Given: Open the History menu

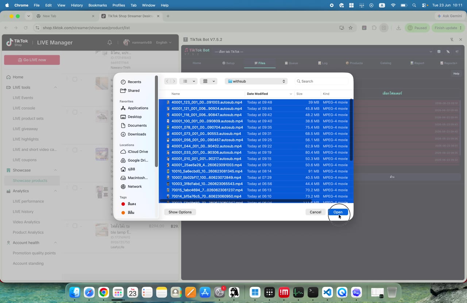Looking at the screenshot, I should (77, 5).
